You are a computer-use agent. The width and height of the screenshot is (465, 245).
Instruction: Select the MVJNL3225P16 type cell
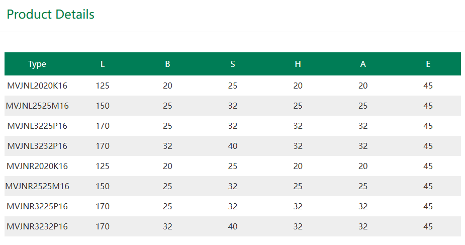(x=37, y=126)
